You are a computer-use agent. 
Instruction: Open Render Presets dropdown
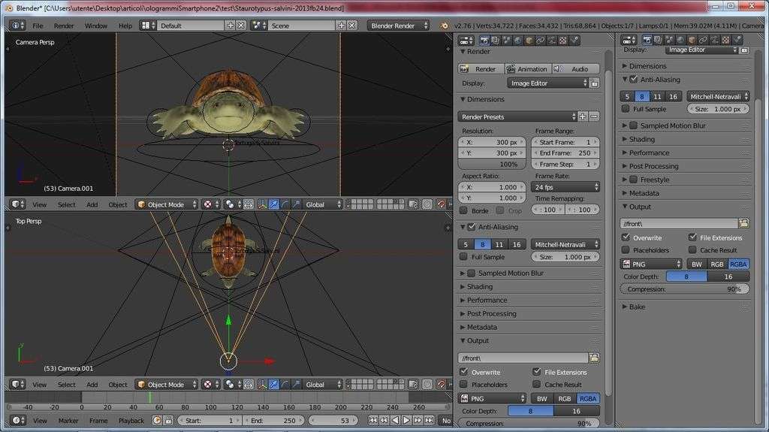(517, 116)
